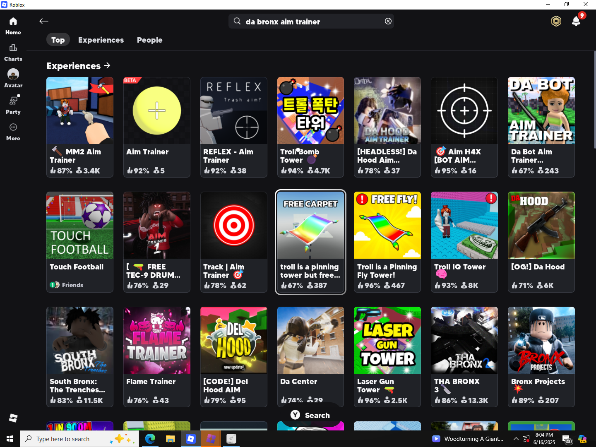Open the notifications bell
596x447 pixels.
576,21
